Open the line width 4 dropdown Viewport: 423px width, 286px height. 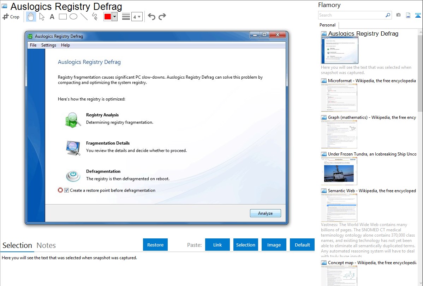pyautogui.click(x=137, y=17)
